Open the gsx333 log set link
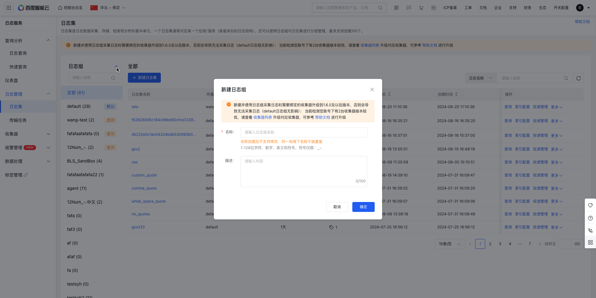The height and width of the screenshot is (298, 596). coord(138,227)
